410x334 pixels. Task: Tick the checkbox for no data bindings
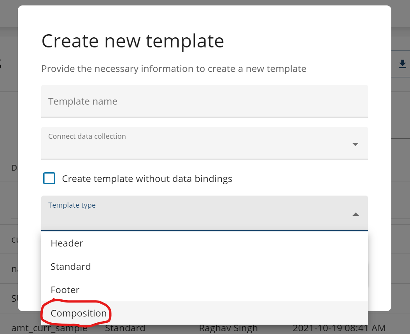coord(49,178)
